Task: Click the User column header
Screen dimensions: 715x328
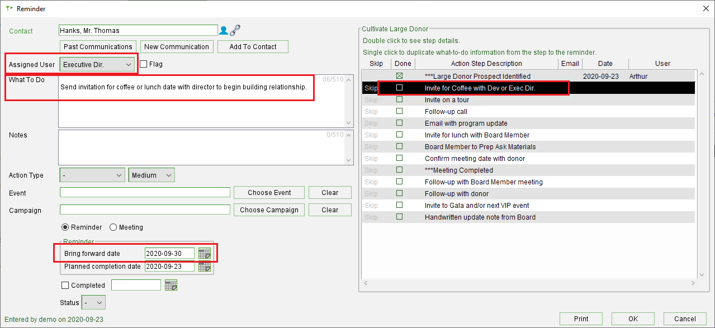Action: click(x=662, y=64)
